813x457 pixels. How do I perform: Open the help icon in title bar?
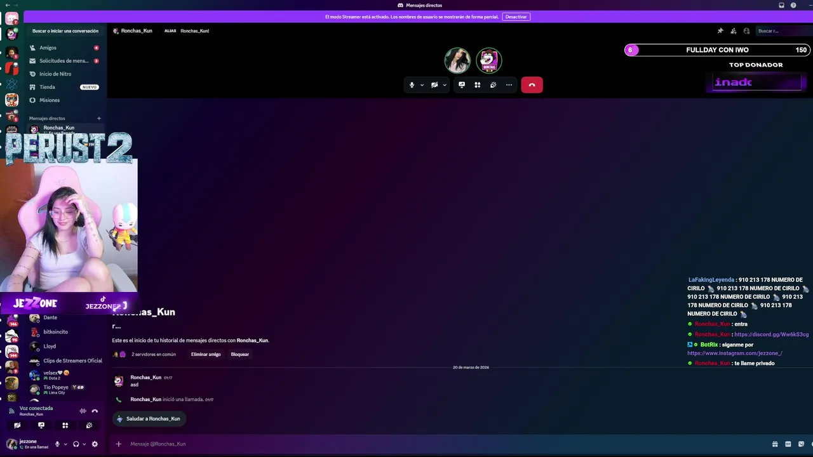(793, 5)
